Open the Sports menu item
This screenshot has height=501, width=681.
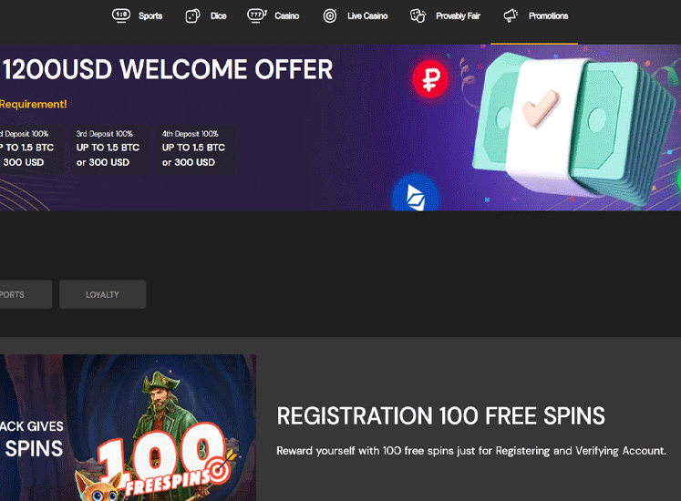[150, 16]
